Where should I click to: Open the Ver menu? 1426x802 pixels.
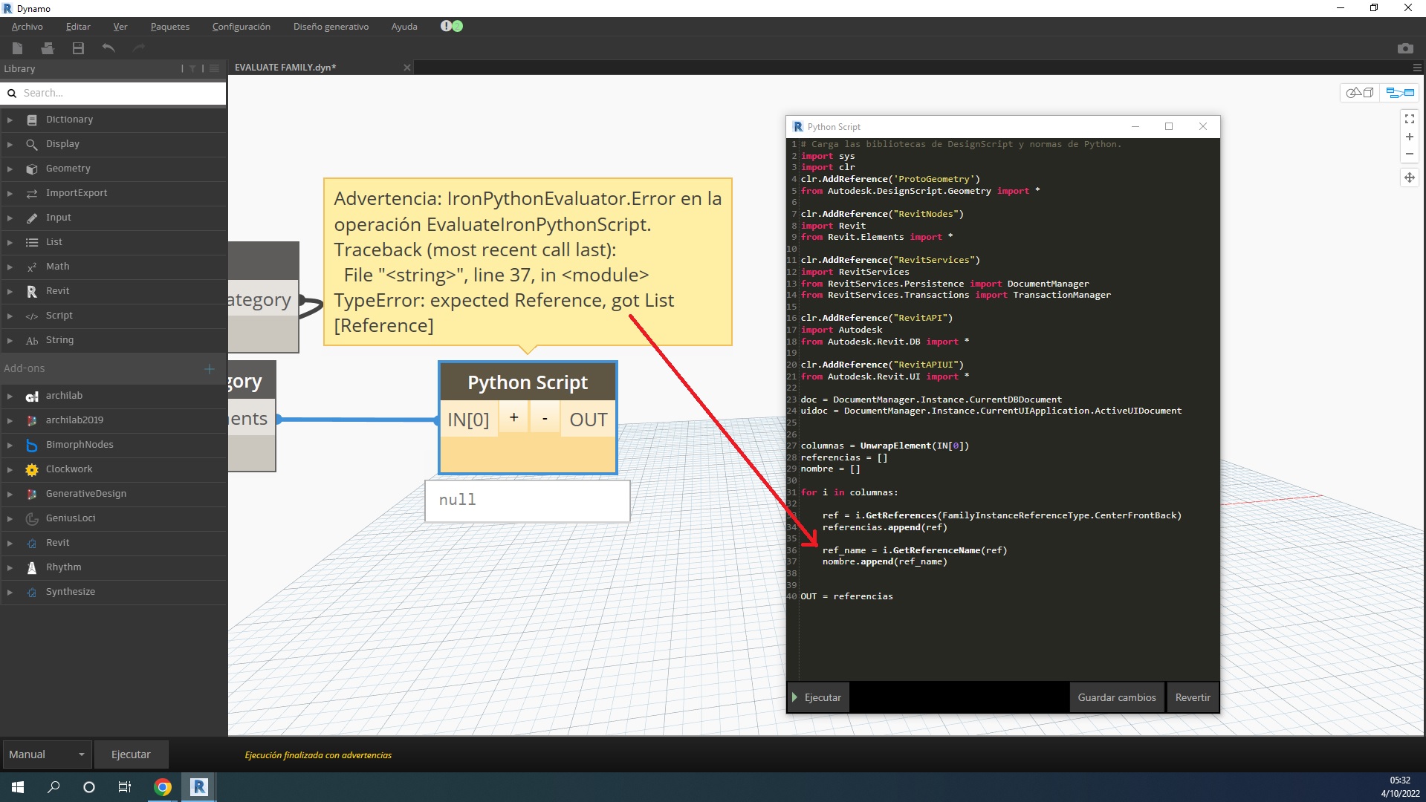point(120,26)
